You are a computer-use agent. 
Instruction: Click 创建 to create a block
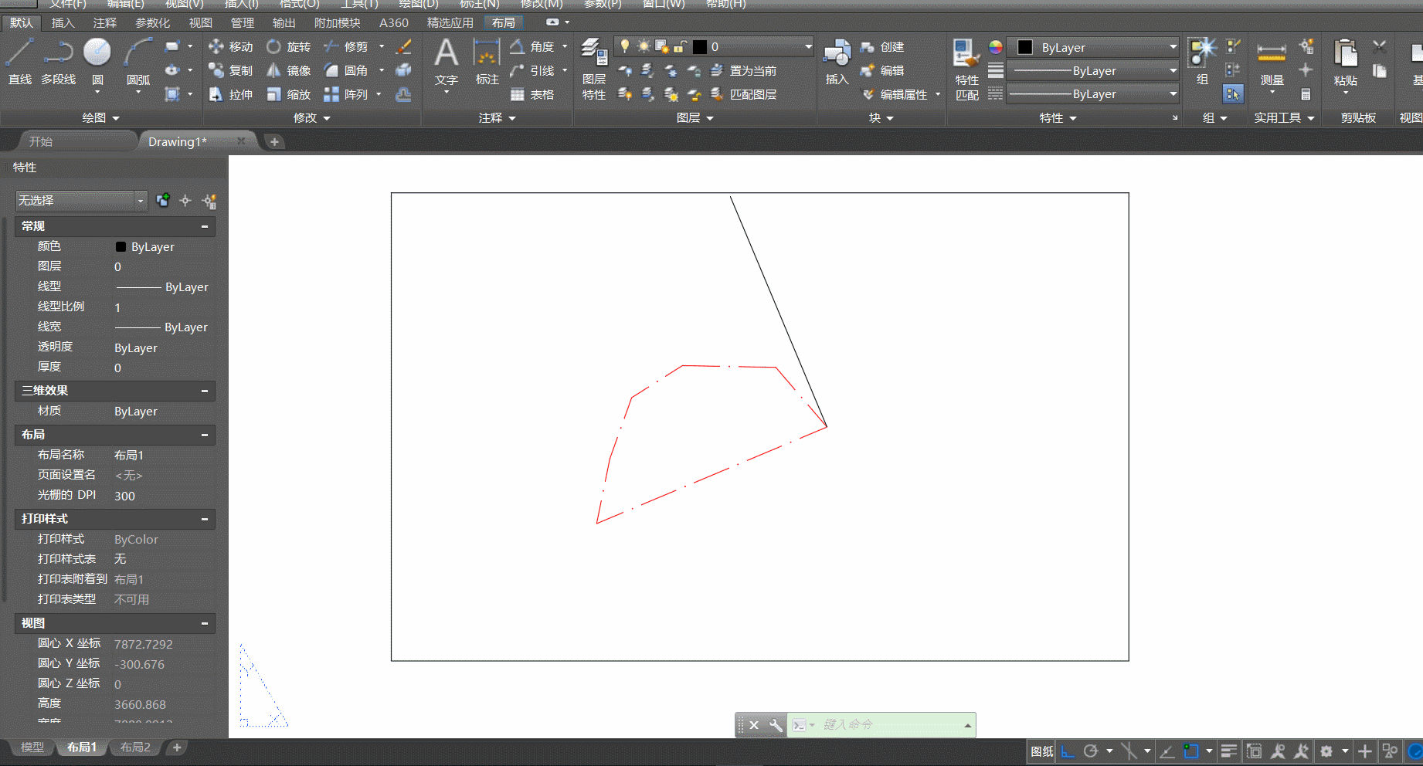pyautogui.click(x=882, y=47)
